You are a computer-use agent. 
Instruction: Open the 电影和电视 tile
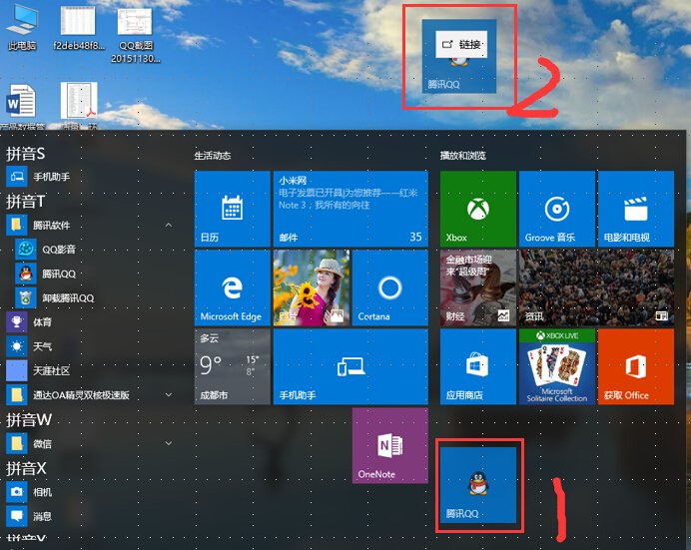[x=636, y=209]
